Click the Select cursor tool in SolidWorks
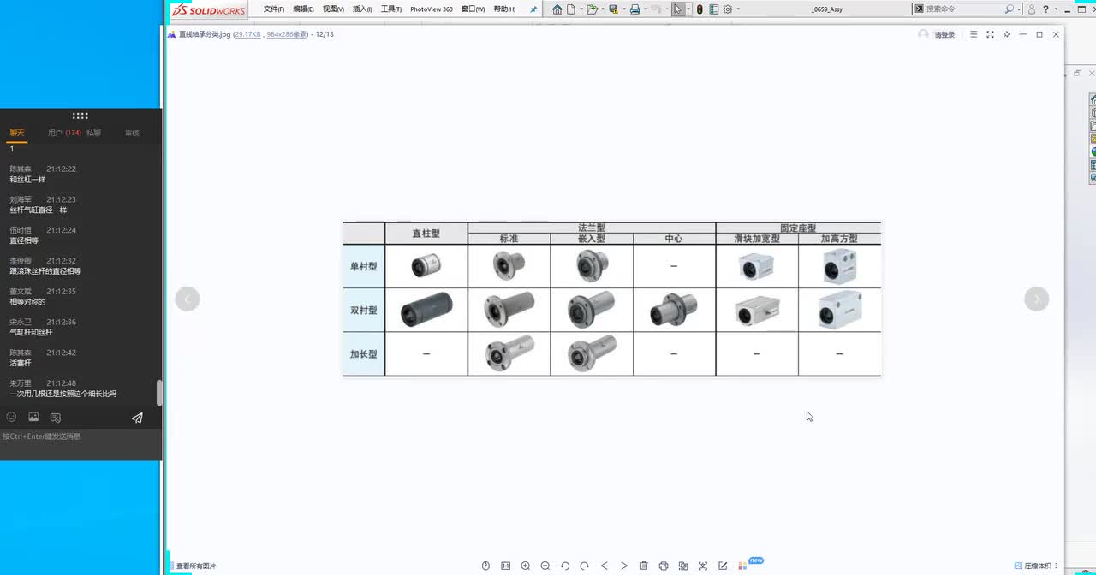 point(678,9)
